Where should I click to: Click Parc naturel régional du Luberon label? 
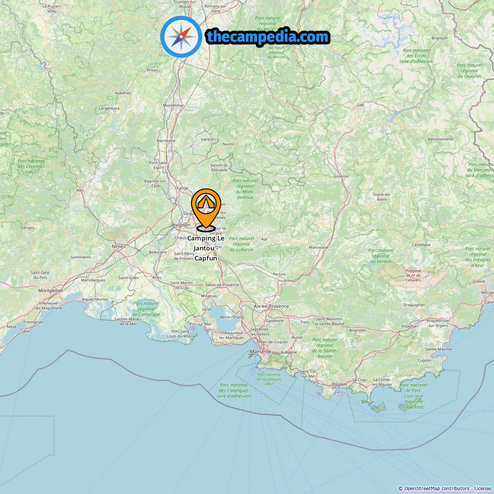pos(241,244)
